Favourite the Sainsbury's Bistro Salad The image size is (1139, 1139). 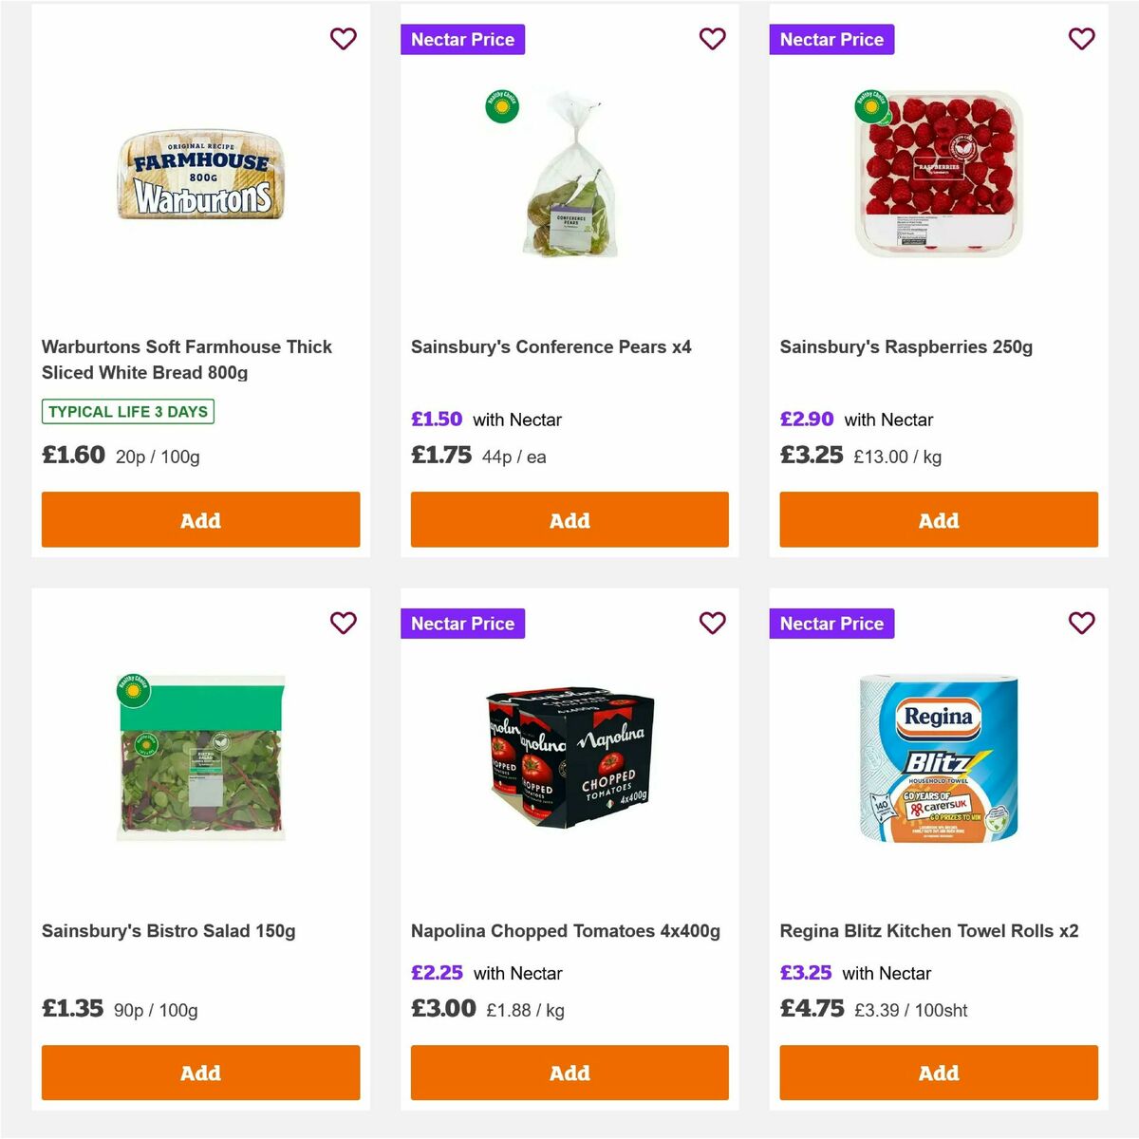tap(344, 623)
